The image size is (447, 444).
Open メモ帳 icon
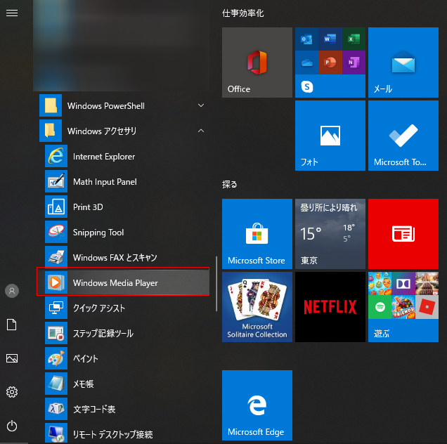pyautogui.click(x=56, y=384)
